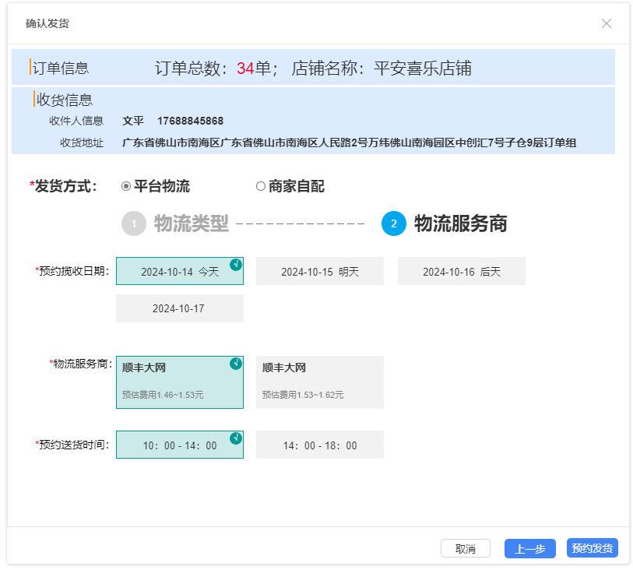This screenshot has width=633, height=570.
Task: Pick delivery time 14:00 - 18:00
Action: tap(320, 445)
